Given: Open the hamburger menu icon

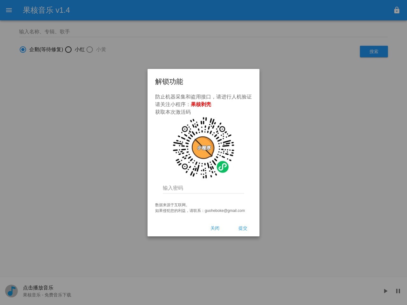Looking at the screenshot, I should pos(9,10).
